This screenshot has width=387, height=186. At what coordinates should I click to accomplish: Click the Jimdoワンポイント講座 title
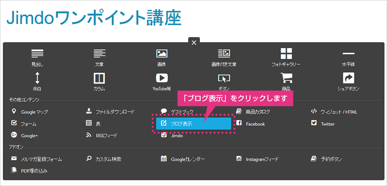point(94,18)
